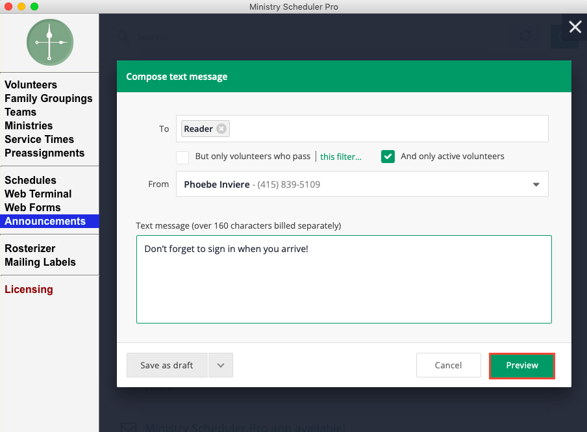Click the To recipients field
This screenshot has width=587, height=432.
point(390,129)
